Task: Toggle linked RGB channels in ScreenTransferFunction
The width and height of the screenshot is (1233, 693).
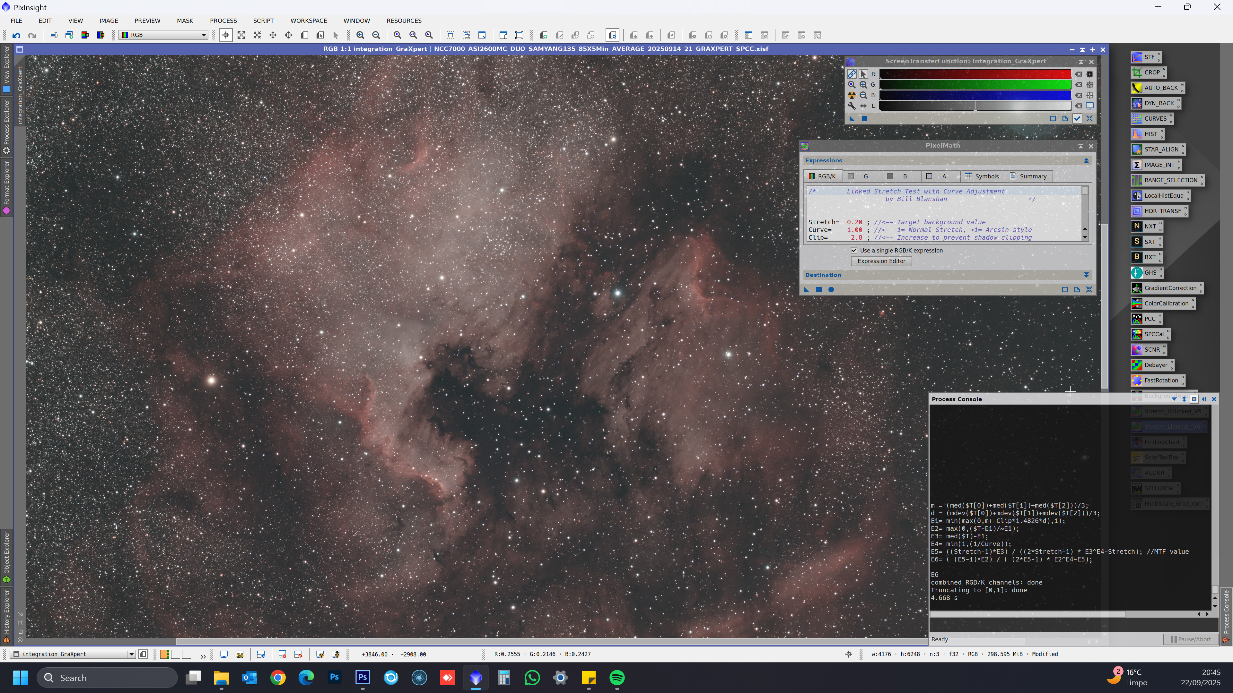Action: coord(852,74)
